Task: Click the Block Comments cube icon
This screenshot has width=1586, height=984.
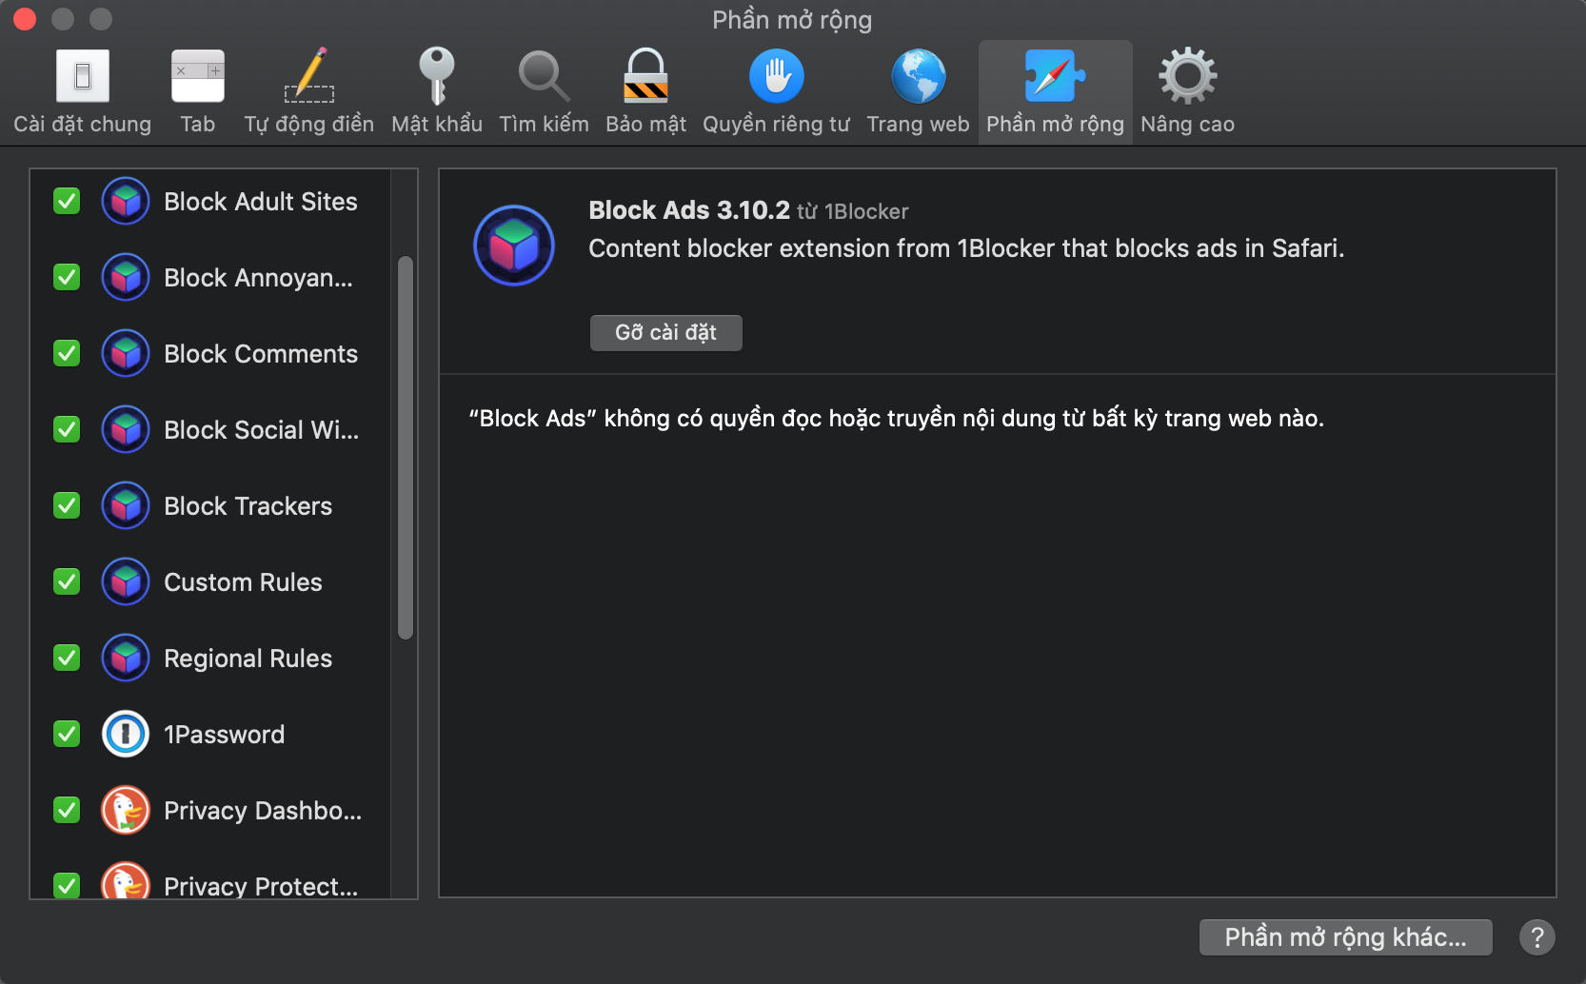Action: [x=126, y=353]
